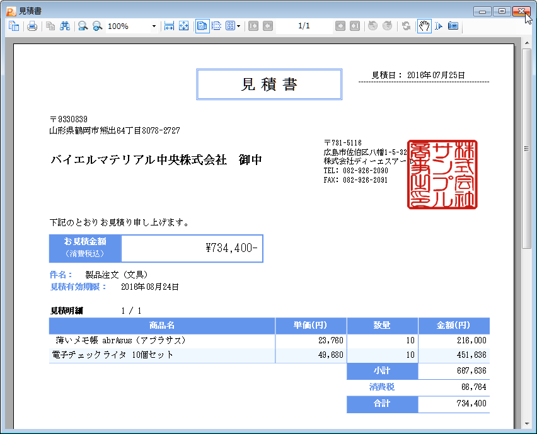Toggle the table of contents icon
The height and width of the screenshot is (434, 537).
[14, 26]
